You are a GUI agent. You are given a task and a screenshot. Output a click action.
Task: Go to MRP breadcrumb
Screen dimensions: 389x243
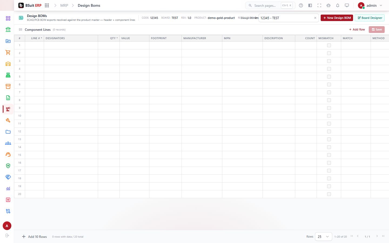pyautogui.click(x=64, y=5)
